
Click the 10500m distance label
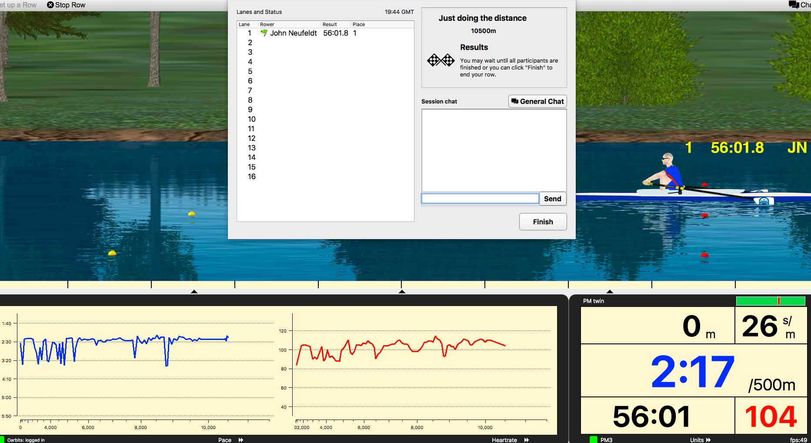click(x=483, y=31)
